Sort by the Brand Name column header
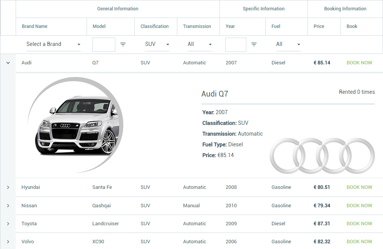Viewport: 383px width, 249px height. point(34,26)
